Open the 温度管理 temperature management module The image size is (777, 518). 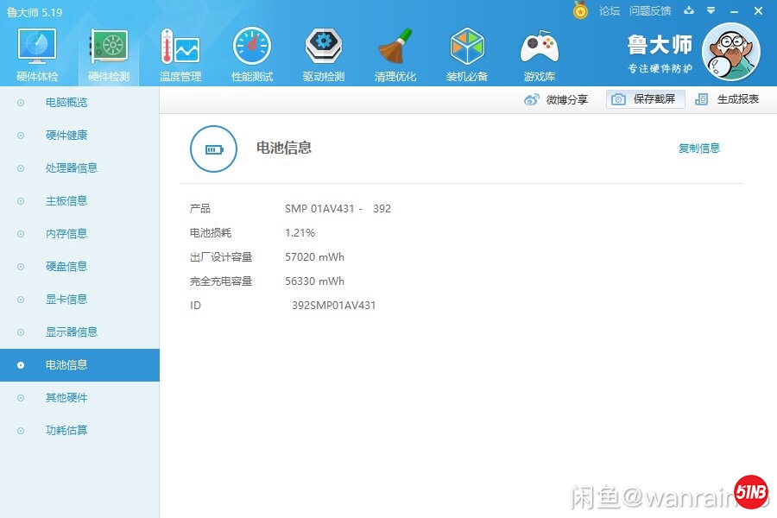180,54
